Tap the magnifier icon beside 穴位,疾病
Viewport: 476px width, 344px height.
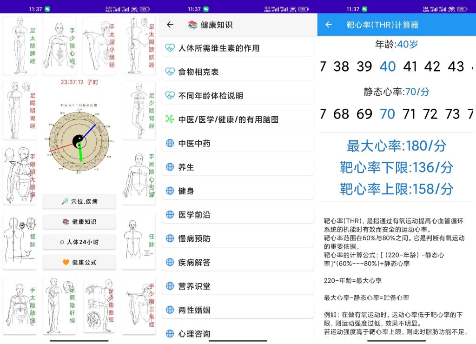(65, 201)
